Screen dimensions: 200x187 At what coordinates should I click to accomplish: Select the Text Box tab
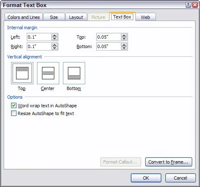pyautogui.click(x=122, y=17)
